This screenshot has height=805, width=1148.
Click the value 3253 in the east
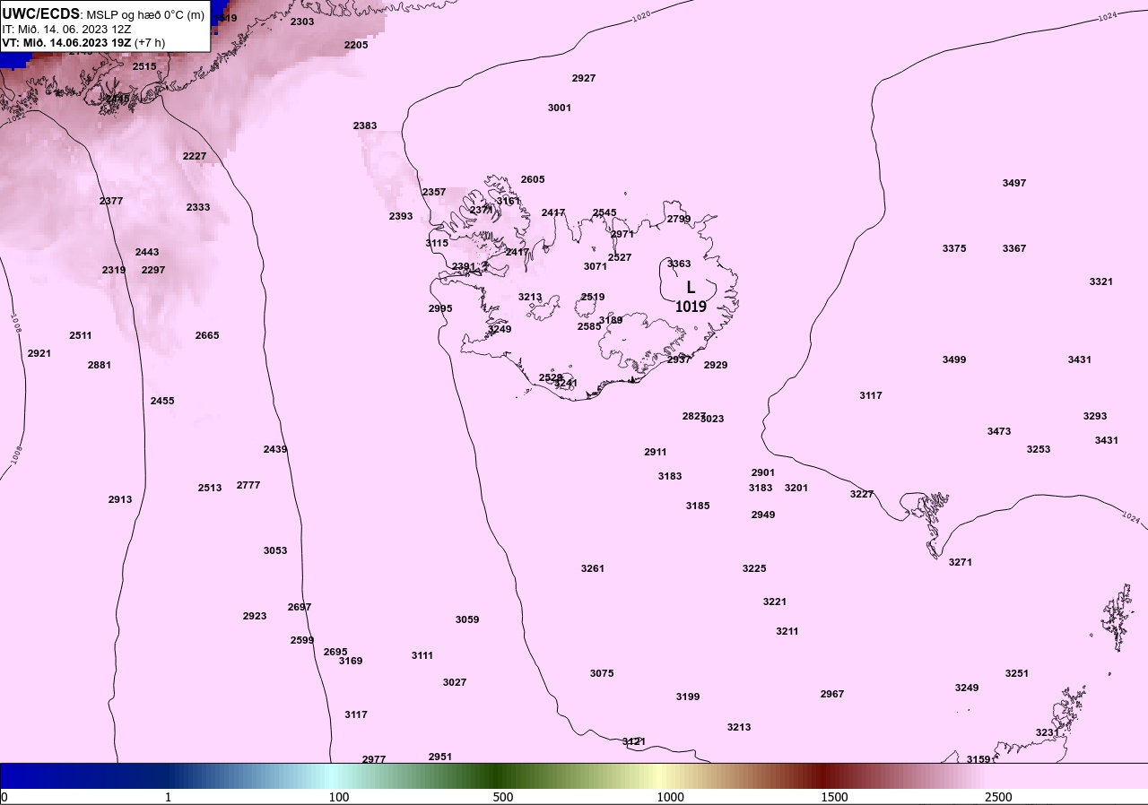(x=1039, y=449)
